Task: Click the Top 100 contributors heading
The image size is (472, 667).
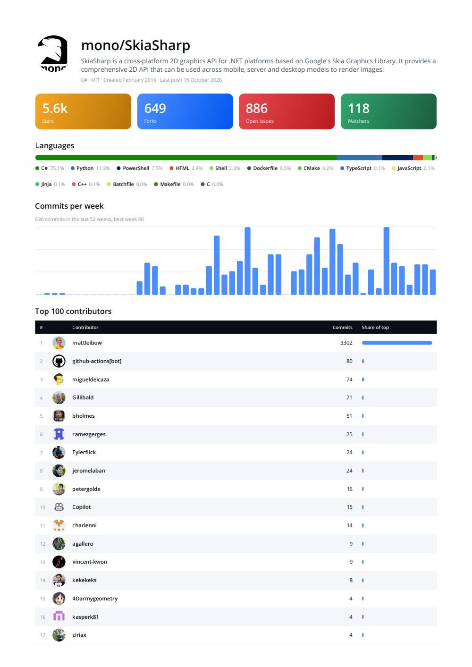Action: coord(73,311)
